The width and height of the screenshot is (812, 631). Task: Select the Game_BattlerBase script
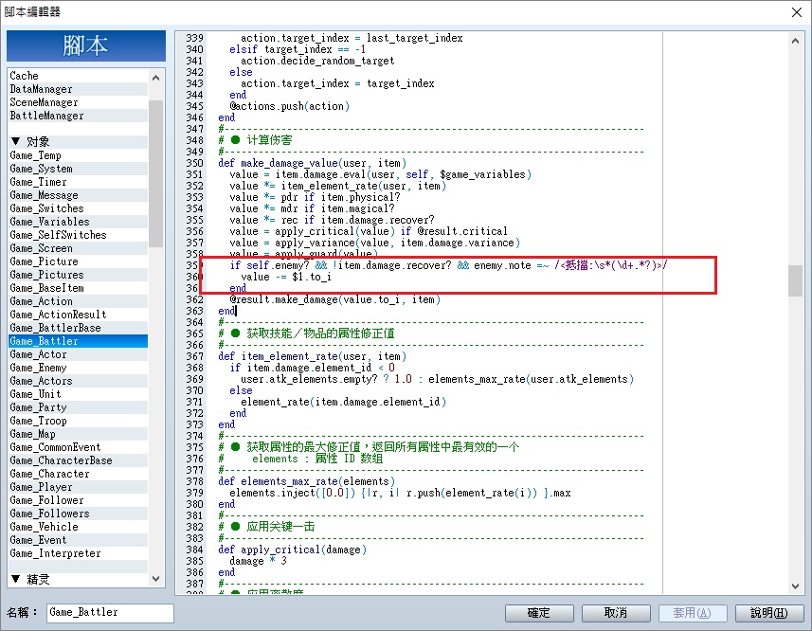pyautogui.click(x=79, y=328)
